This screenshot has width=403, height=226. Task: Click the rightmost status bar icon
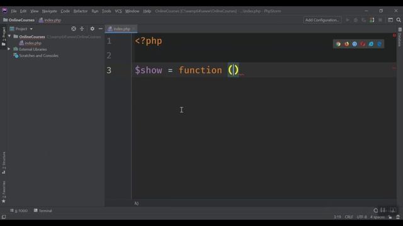click(398, 217)
